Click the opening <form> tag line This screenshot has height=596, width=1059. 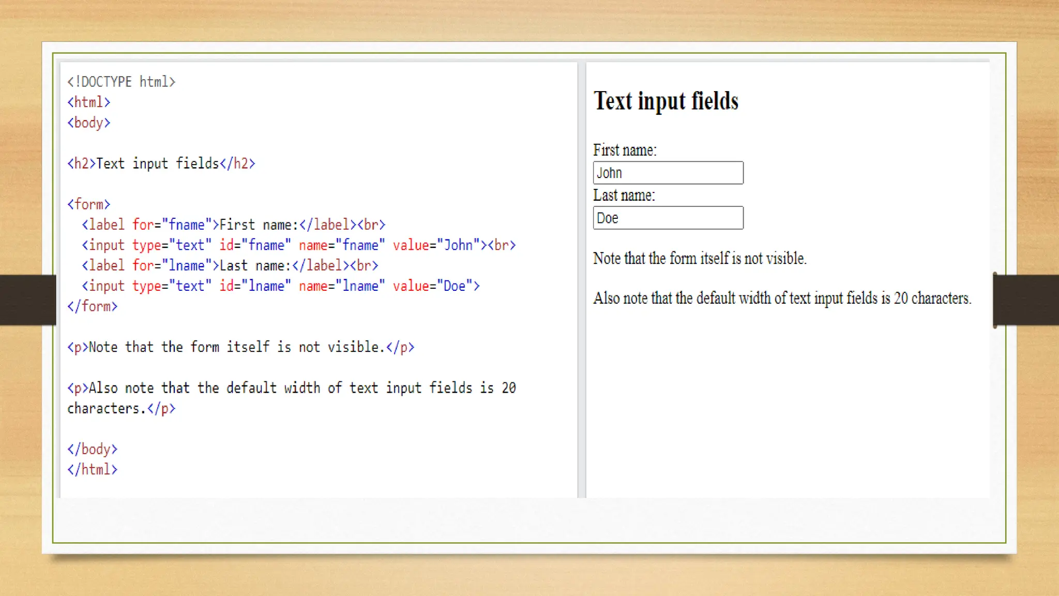[88, 204]
